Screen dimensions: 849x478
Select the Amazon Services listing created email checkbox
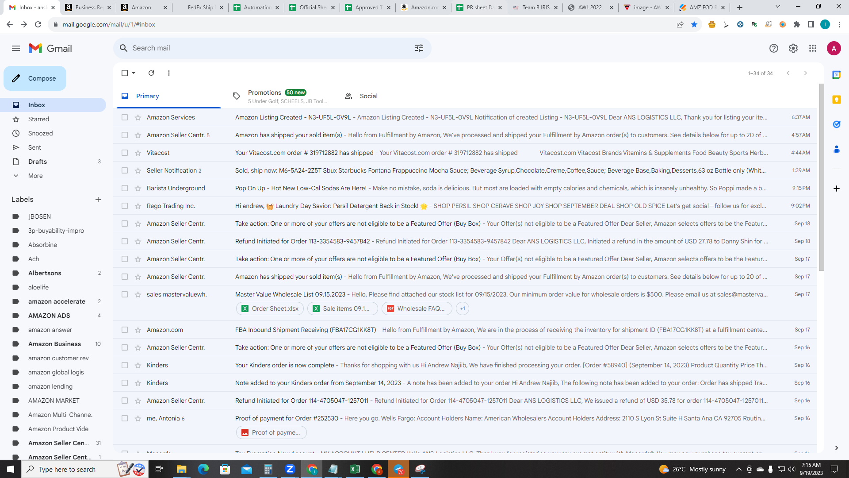coord(125,117)
